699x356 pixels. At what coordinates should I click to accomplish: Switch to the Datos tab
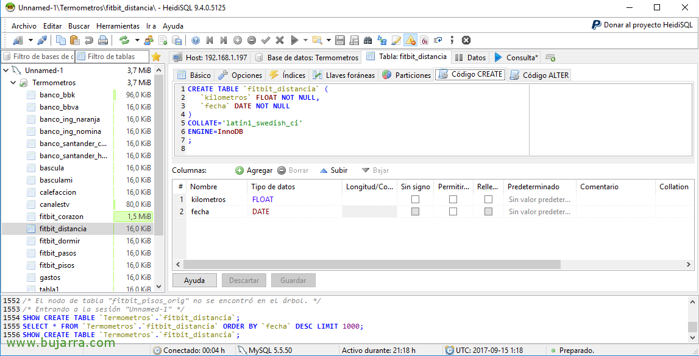point(470,57)
